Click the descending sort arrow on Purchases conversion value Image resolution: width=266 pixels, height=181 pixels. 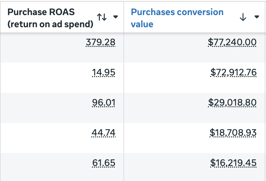click(243, 17)
